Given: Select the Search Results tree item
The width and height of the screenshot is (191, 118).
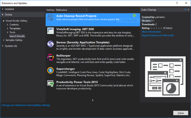Looking at the screenshot, I should point(17,36).
